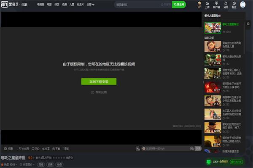Click the user avatar in top right
This screenshot has height=168, width=253.
coord(243,5)
